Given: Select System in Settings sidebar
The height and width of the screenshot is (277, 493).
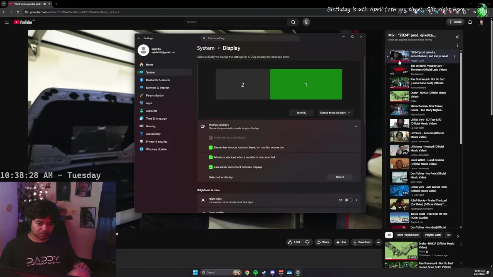Looking at the screenshot, I should click(164, 72).
